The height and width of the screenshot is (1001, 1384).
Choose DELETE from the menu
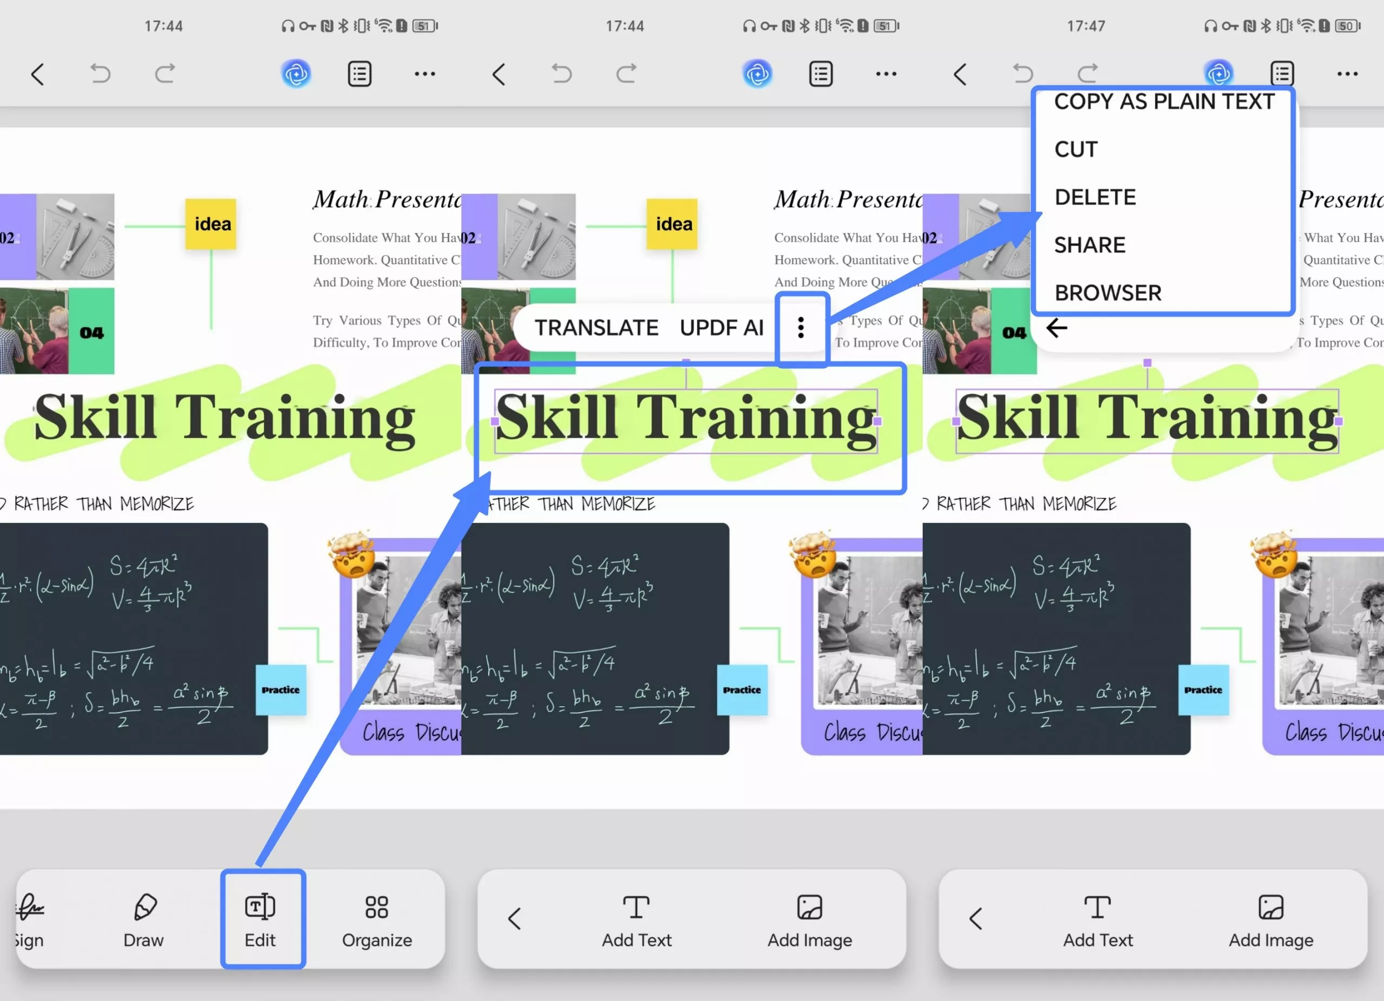1095,196
